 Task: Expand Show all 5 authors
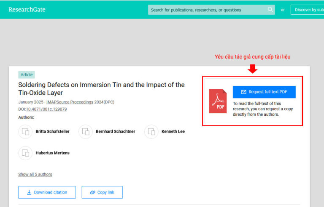pos(35,175)
